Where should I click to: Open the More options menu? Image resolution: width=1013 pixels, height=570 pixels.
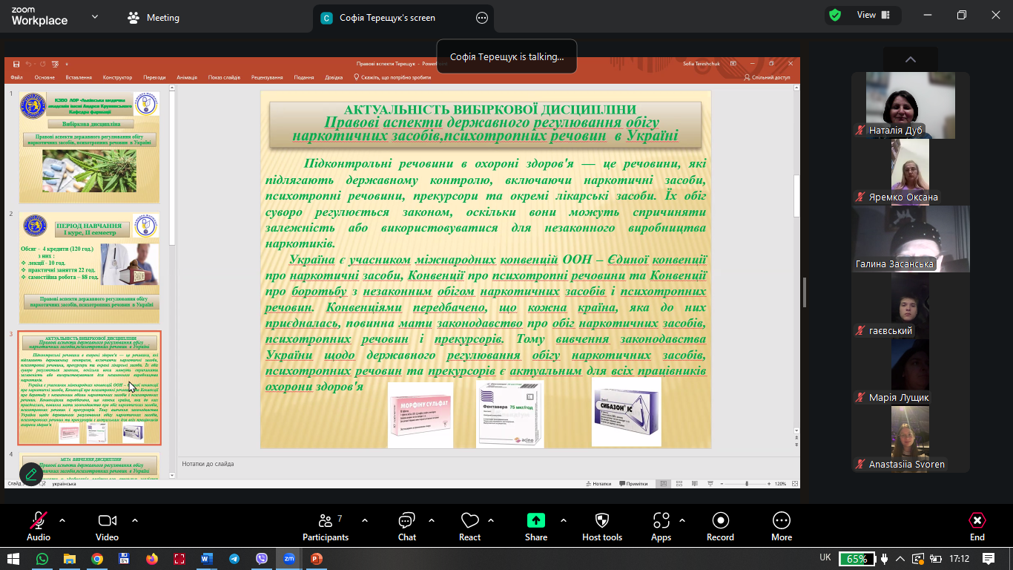click(781, 526)
